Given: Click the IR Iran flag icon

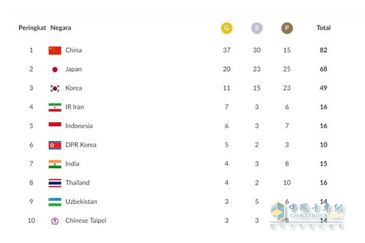Looking at the screenshot, I should 55,107.
